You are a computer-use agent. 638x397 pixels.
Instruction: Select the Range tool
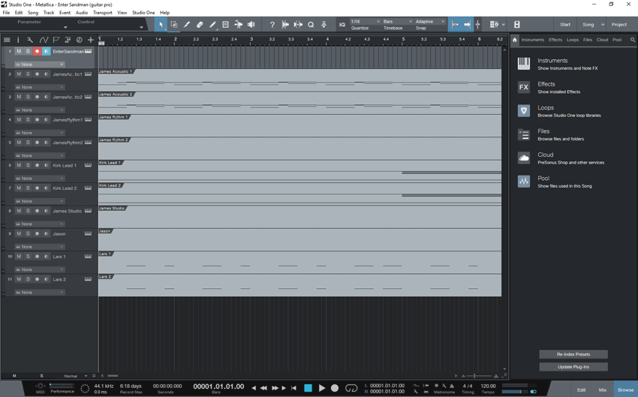point(173,25)
